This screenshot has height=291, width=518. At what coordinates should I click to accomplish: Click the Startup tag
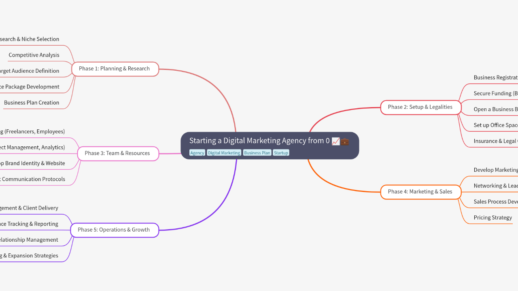click(x=281, y=153)
